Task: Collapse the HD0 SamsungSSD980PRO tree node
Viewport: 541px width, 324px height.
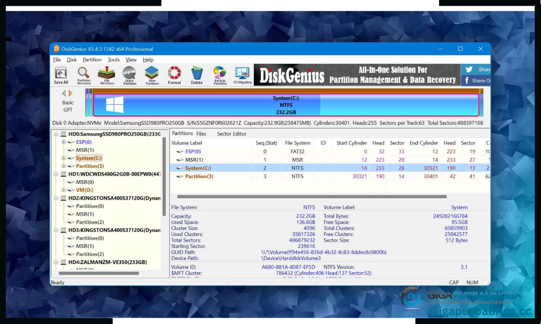Action: [x=56, y=134]
